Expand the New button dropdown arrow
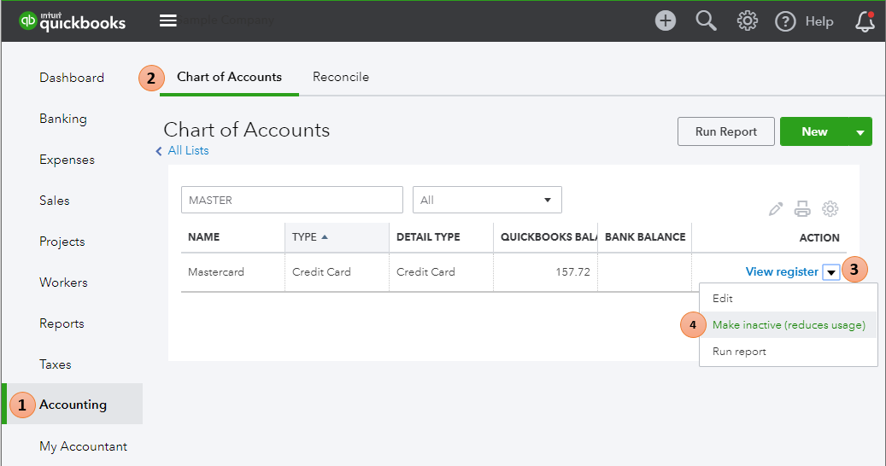 [x=860, y=132]
